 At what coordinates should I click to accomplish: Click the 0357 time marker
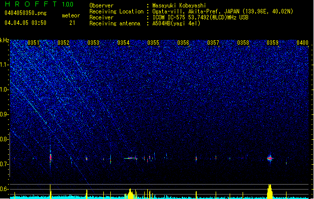coord(213,43)
